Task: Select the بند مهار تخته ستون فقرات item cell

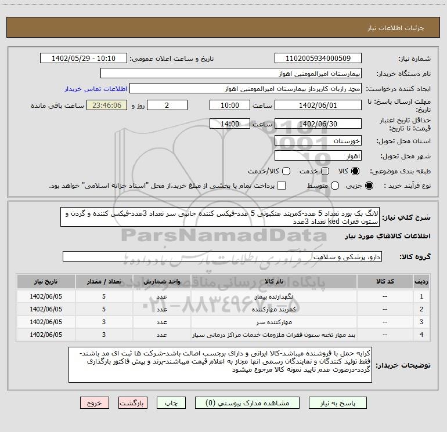Action: tap(273, 335)
